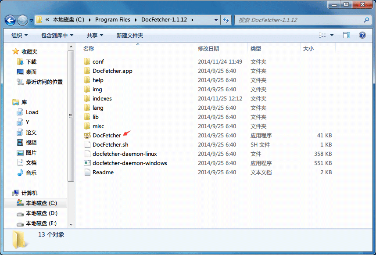Screen dimensions: 376x255
Task: Click the Forward navigation arrow
Action: [x=23, y=20]
